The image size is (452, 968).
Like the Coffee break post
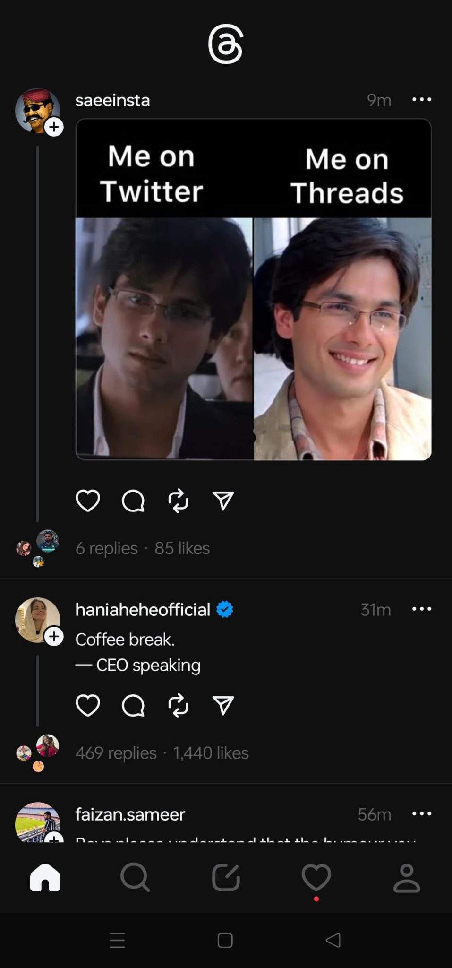coord(88,706)
